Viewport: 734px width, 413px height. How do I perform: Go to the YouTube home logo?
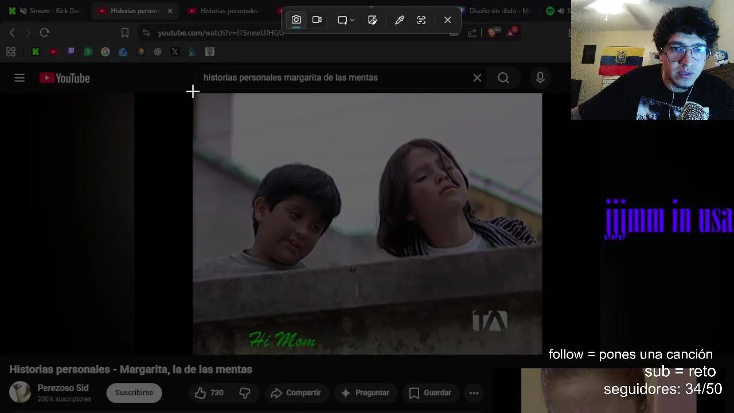(x=65, y=78)
